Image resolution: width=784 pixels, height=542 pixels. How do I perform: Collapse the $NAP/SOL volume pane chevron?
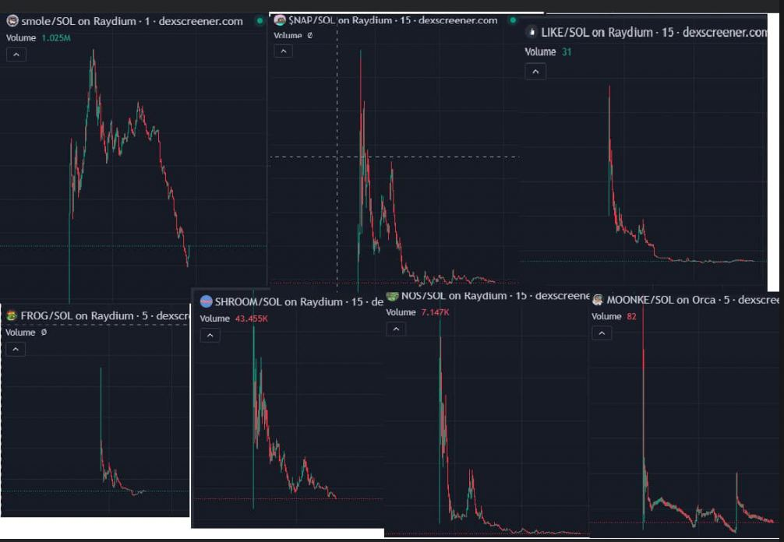[x=283, y=51]
